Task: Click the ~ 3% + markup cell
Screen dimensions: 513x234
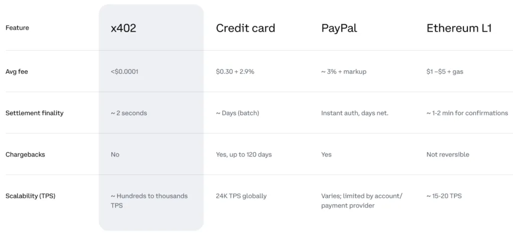Action: coord(344,72)
